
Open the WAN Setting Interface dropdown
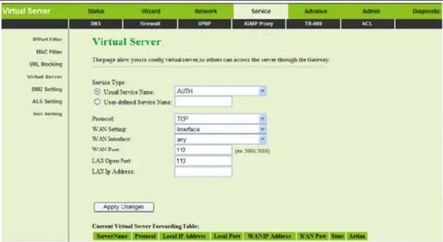pyautogui.click(x=220, y=129)
